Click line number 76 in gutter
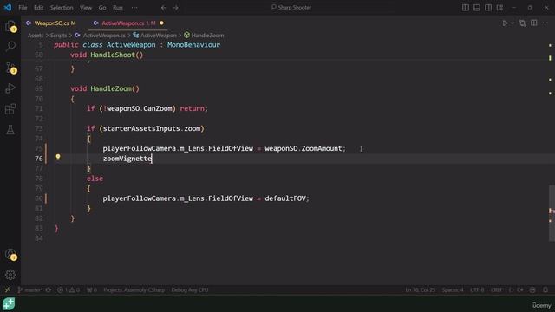Image resolution: width=555 pixels, height=312 pixels. pyautogui.click(x=39, y=159)
